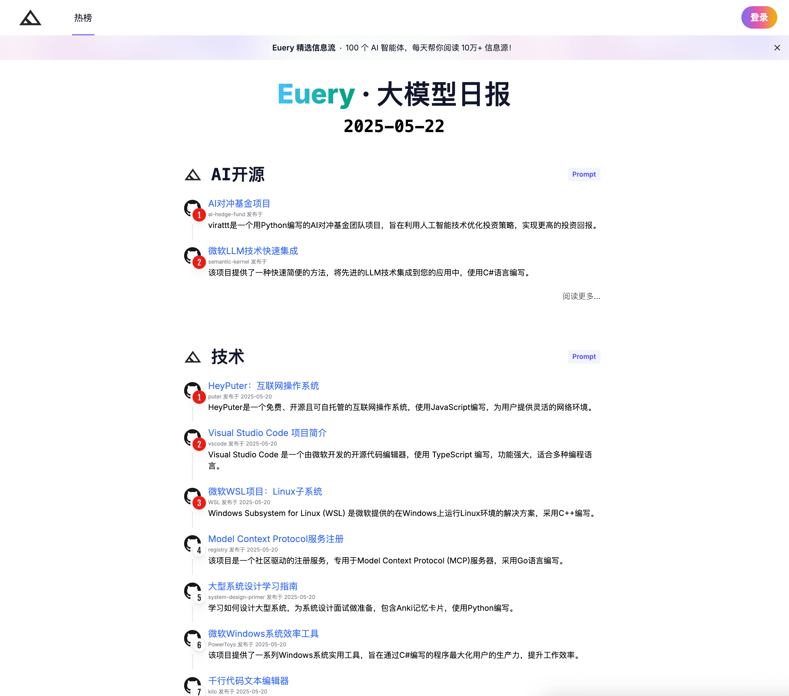Click system-design-primer 发布于 2025-05-20 text
789x696 pixels.
[261, 597]
